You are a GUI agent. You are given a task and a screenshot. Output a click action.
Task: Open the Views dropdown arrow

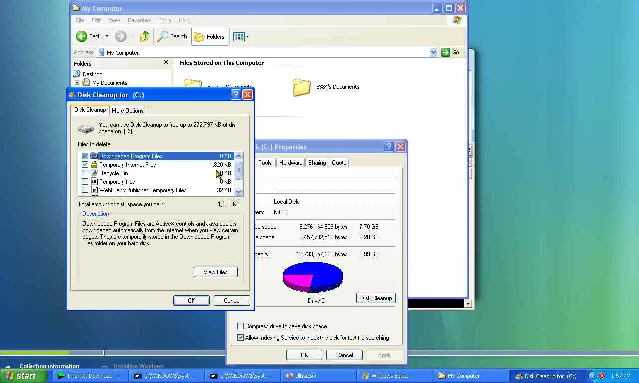(x=247, y=36)
